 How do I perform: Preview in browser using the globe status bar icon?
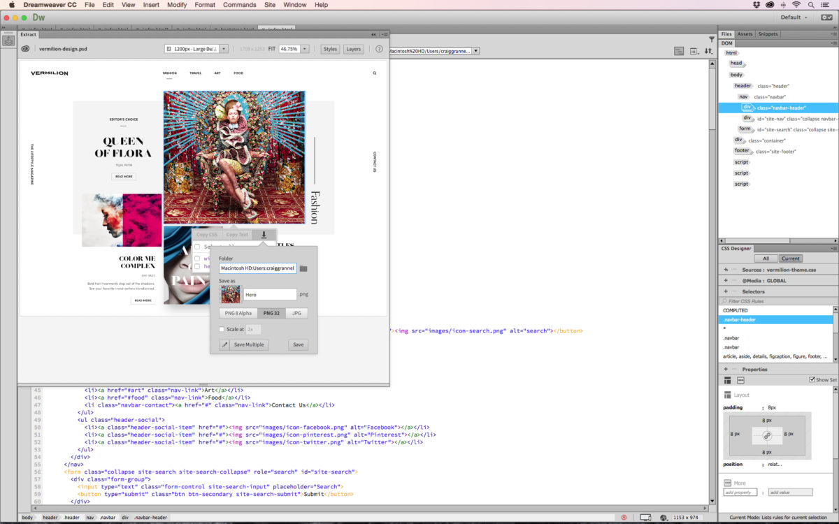[x=664, y=517]
